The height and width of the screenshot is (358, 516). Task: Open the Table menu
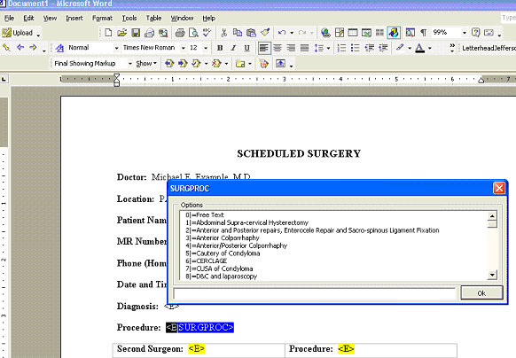pos(153,18)
